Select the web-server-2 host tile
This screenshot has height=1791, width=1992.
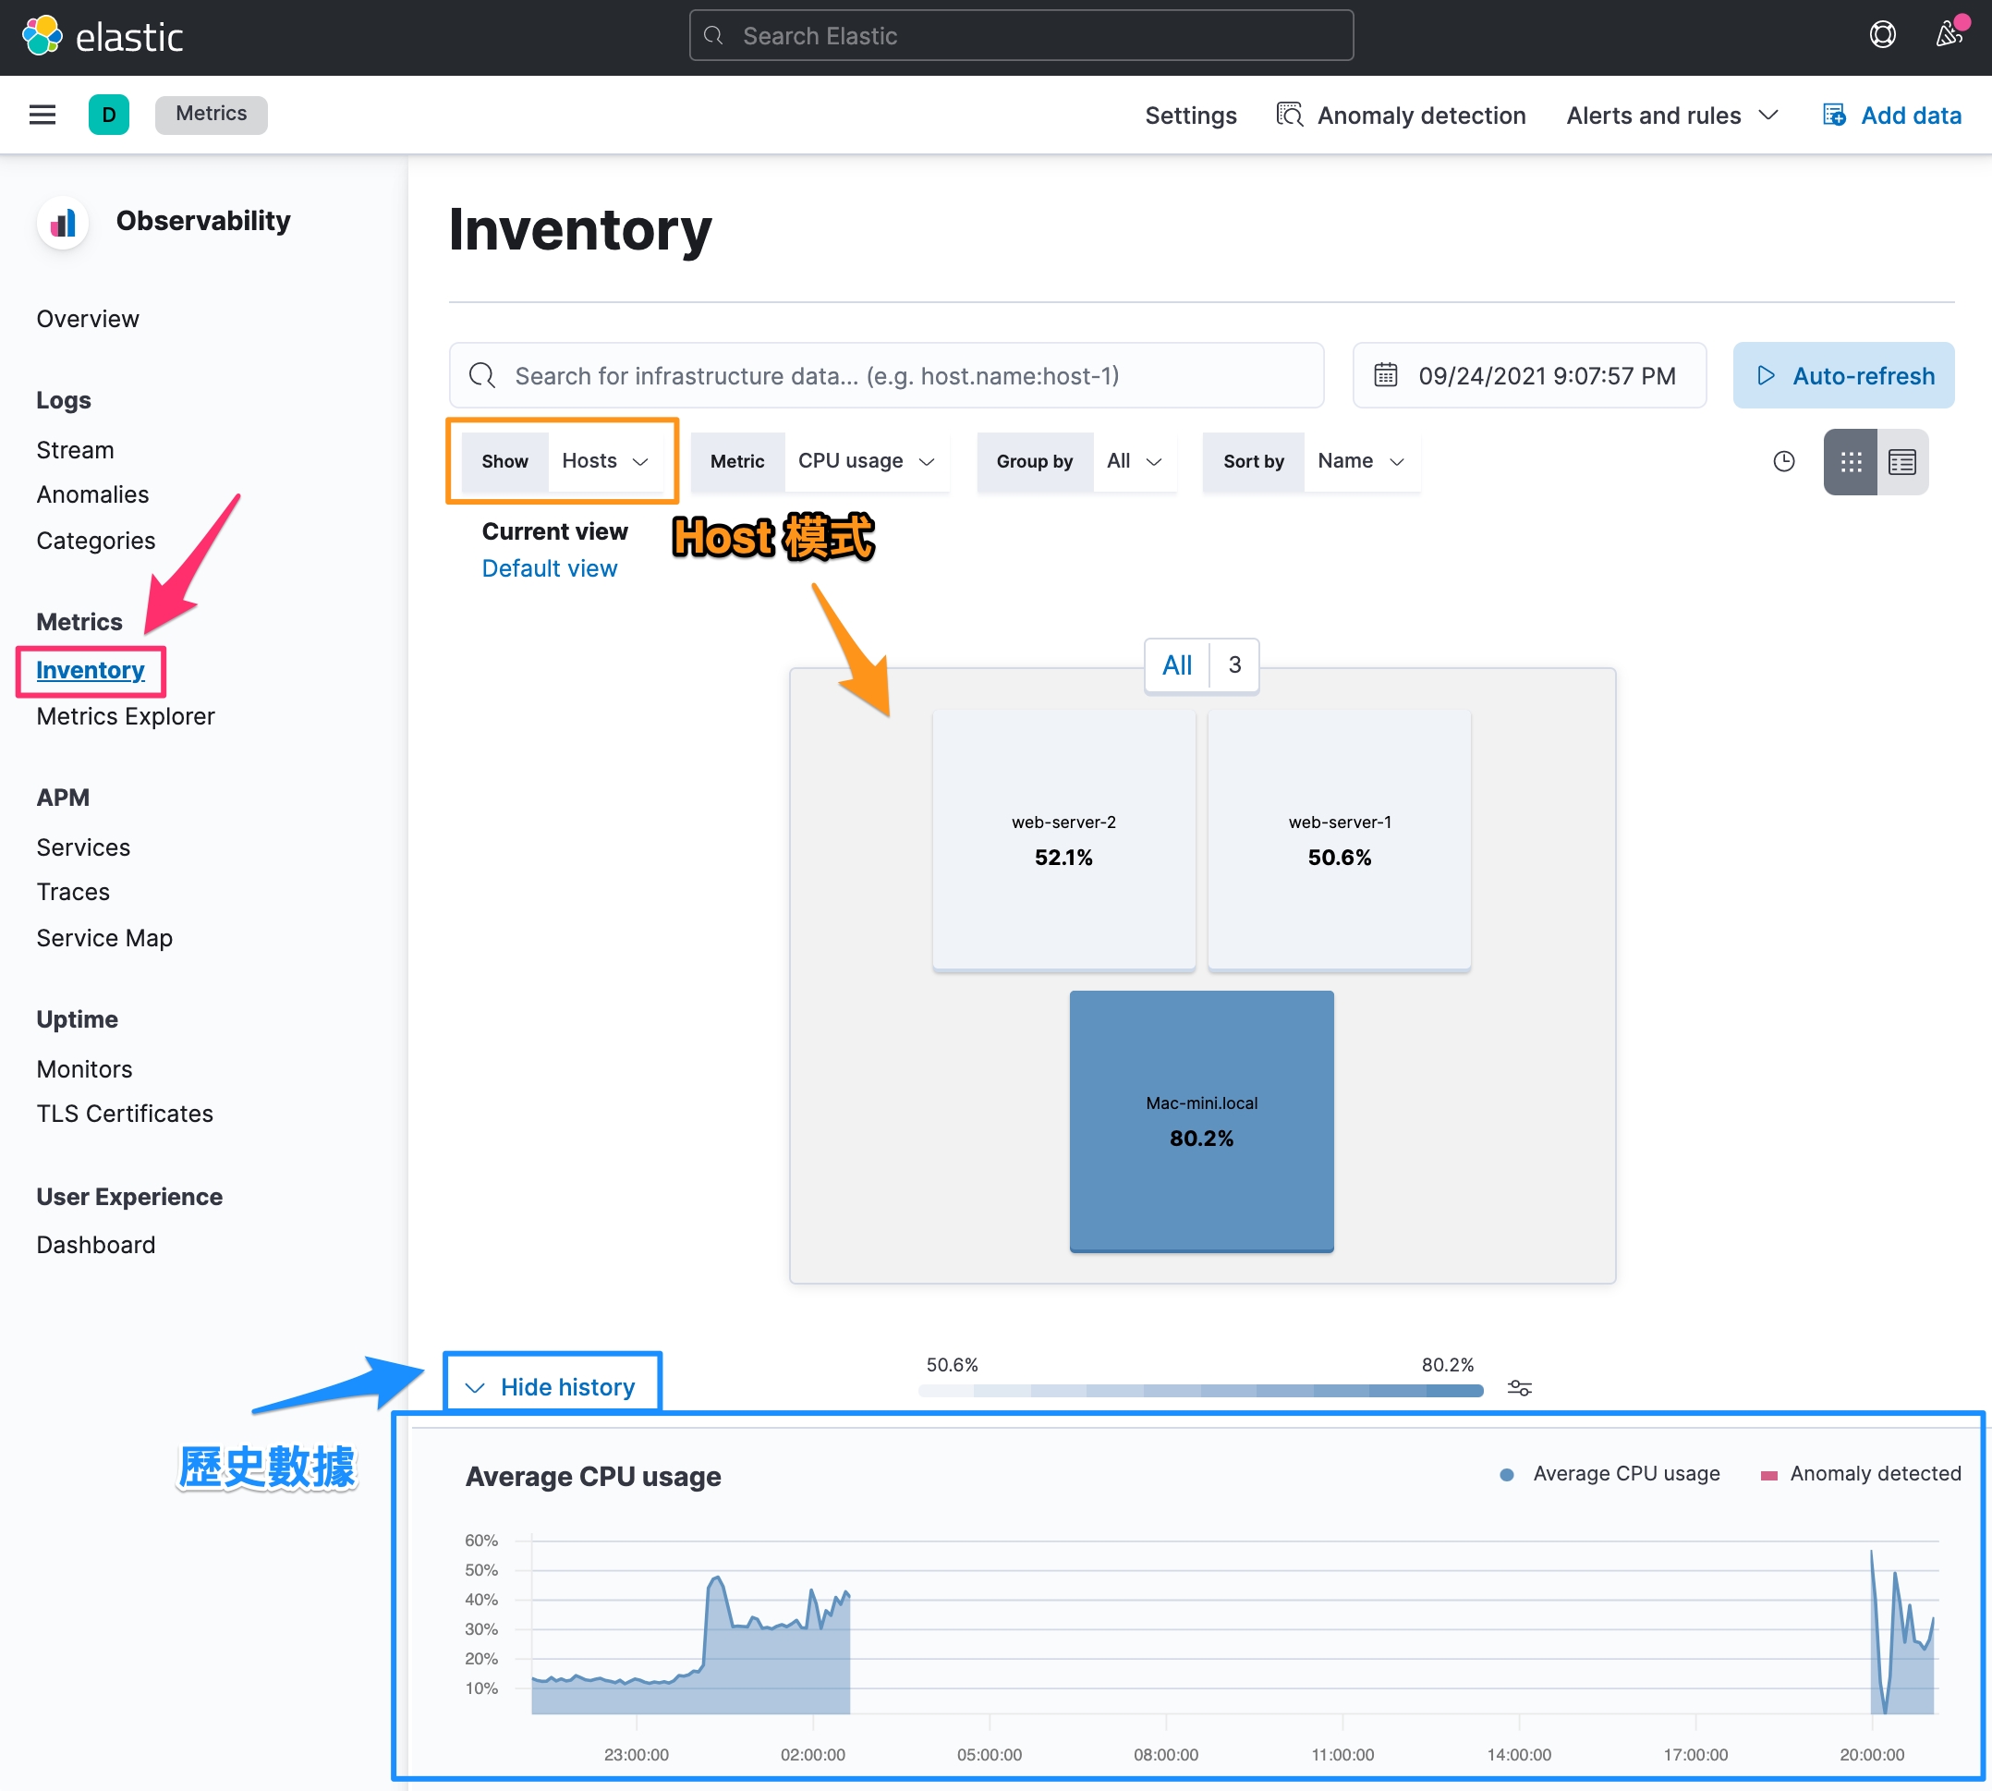[1063, 840]
